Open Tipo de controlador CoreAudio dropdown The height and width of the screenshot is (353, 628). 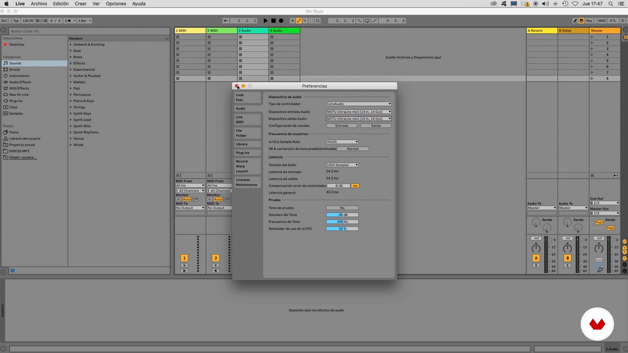[x=359, y=104]
